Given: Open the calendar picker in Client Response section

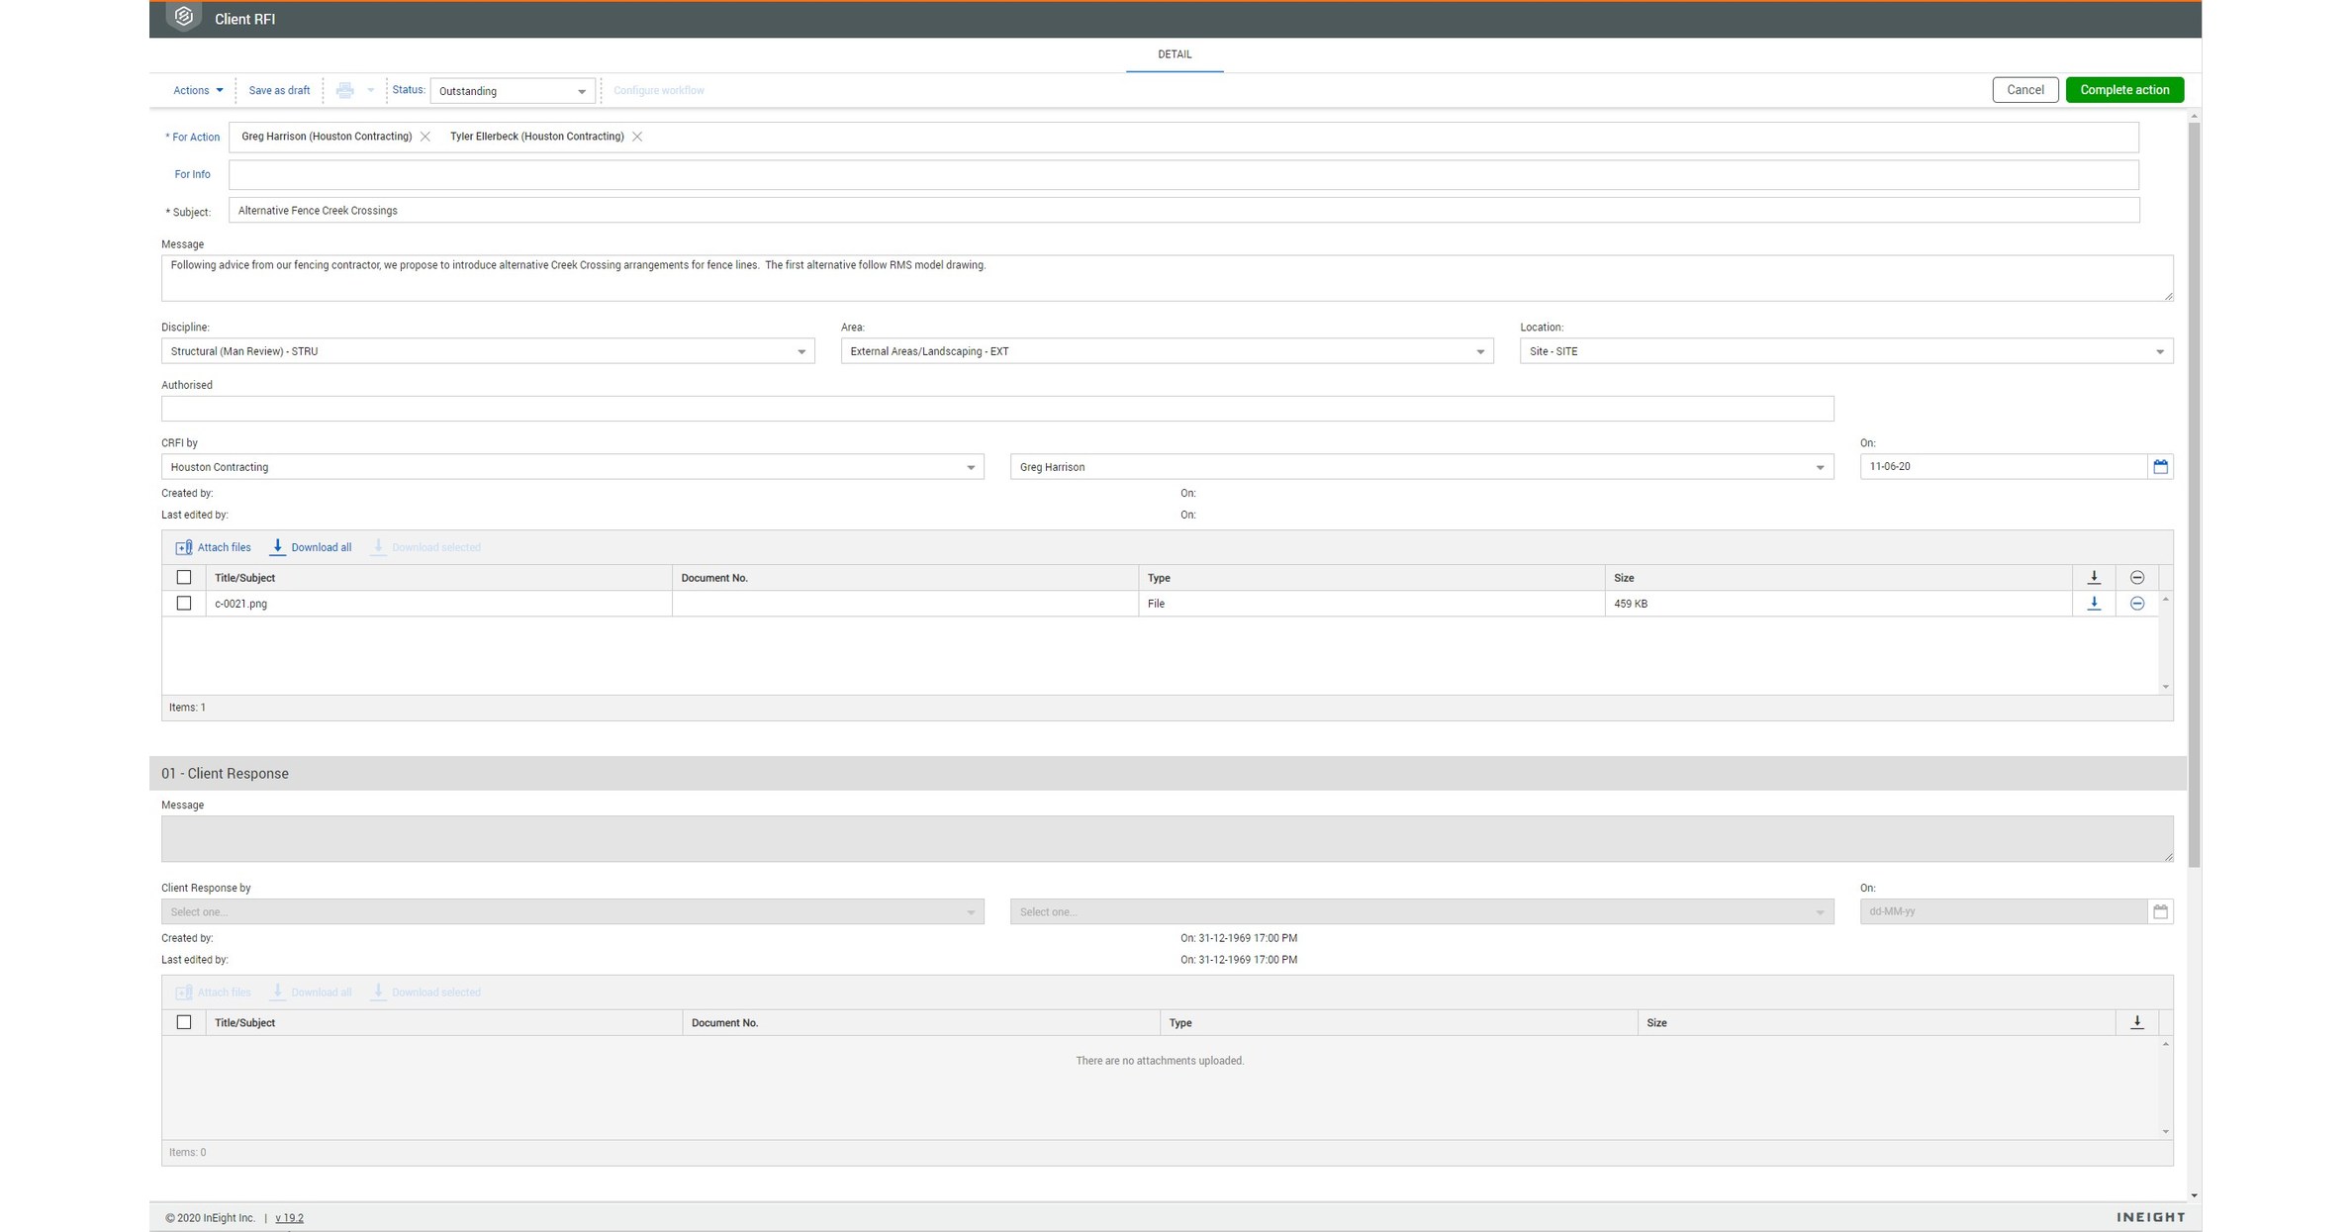Looking at the screenshot, I should (2161, 910).
